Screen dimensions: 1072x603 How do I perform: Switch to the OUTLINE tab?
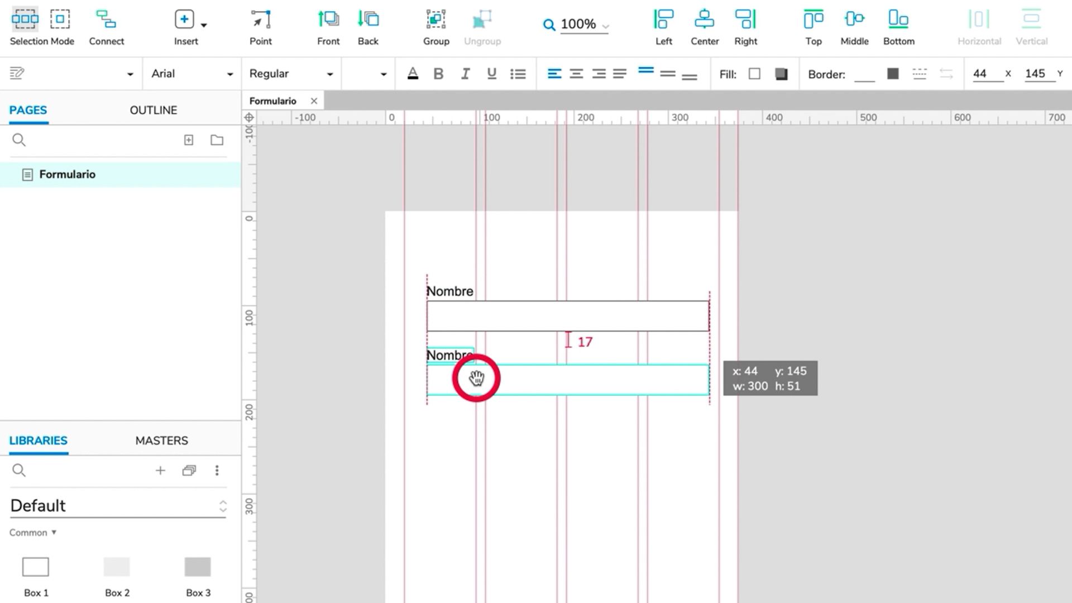point(153,110)
